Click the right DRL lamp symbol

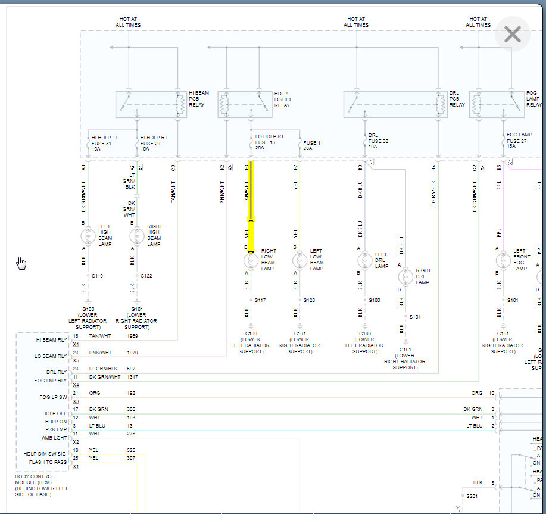pos(405,277)
